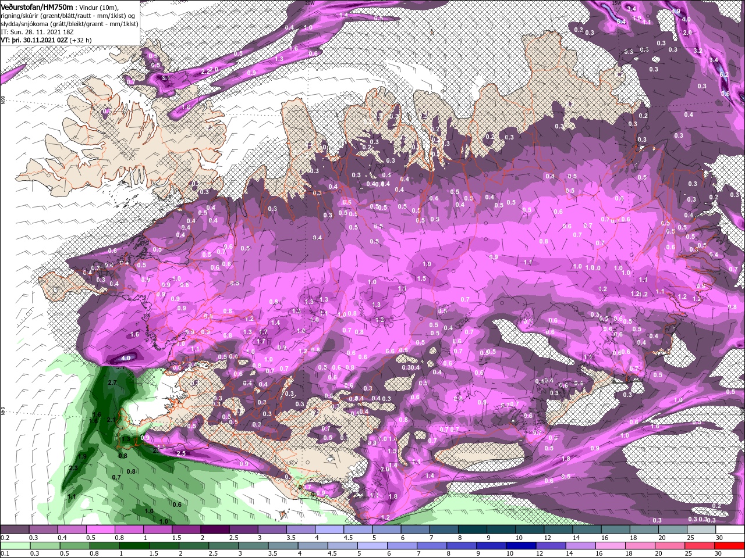Pick top-row dark teal swatch between 8 and 9
This screenshot has height=558, width=745.
[473, 530]
